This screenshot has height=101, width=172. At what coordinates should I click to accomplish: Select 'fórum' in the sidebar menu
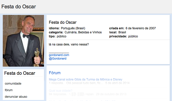coord(9,90)
